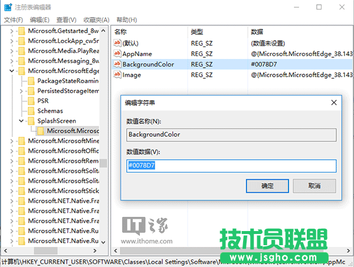Select the Schemas folder icon

click(31, 111)
